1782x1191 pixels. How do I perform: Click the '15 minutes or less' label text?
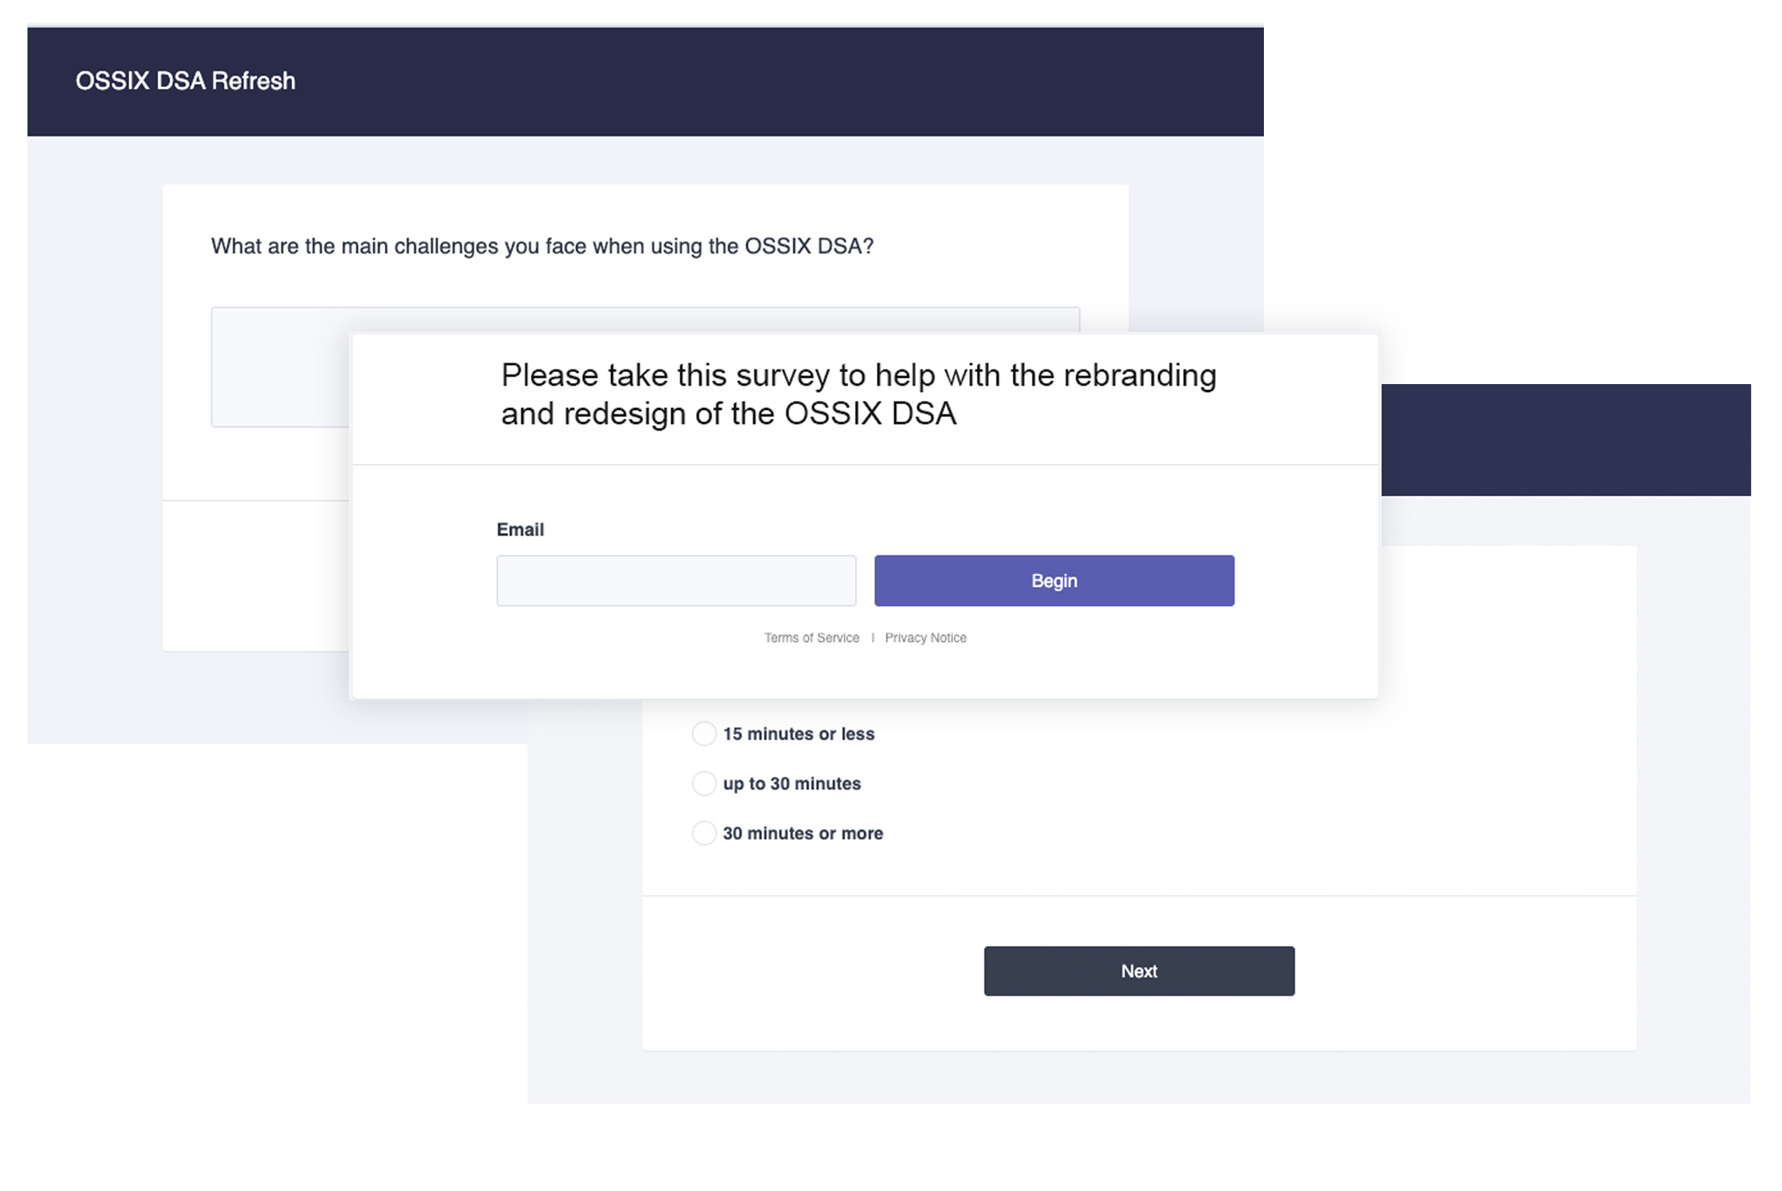tap(798, 734)
